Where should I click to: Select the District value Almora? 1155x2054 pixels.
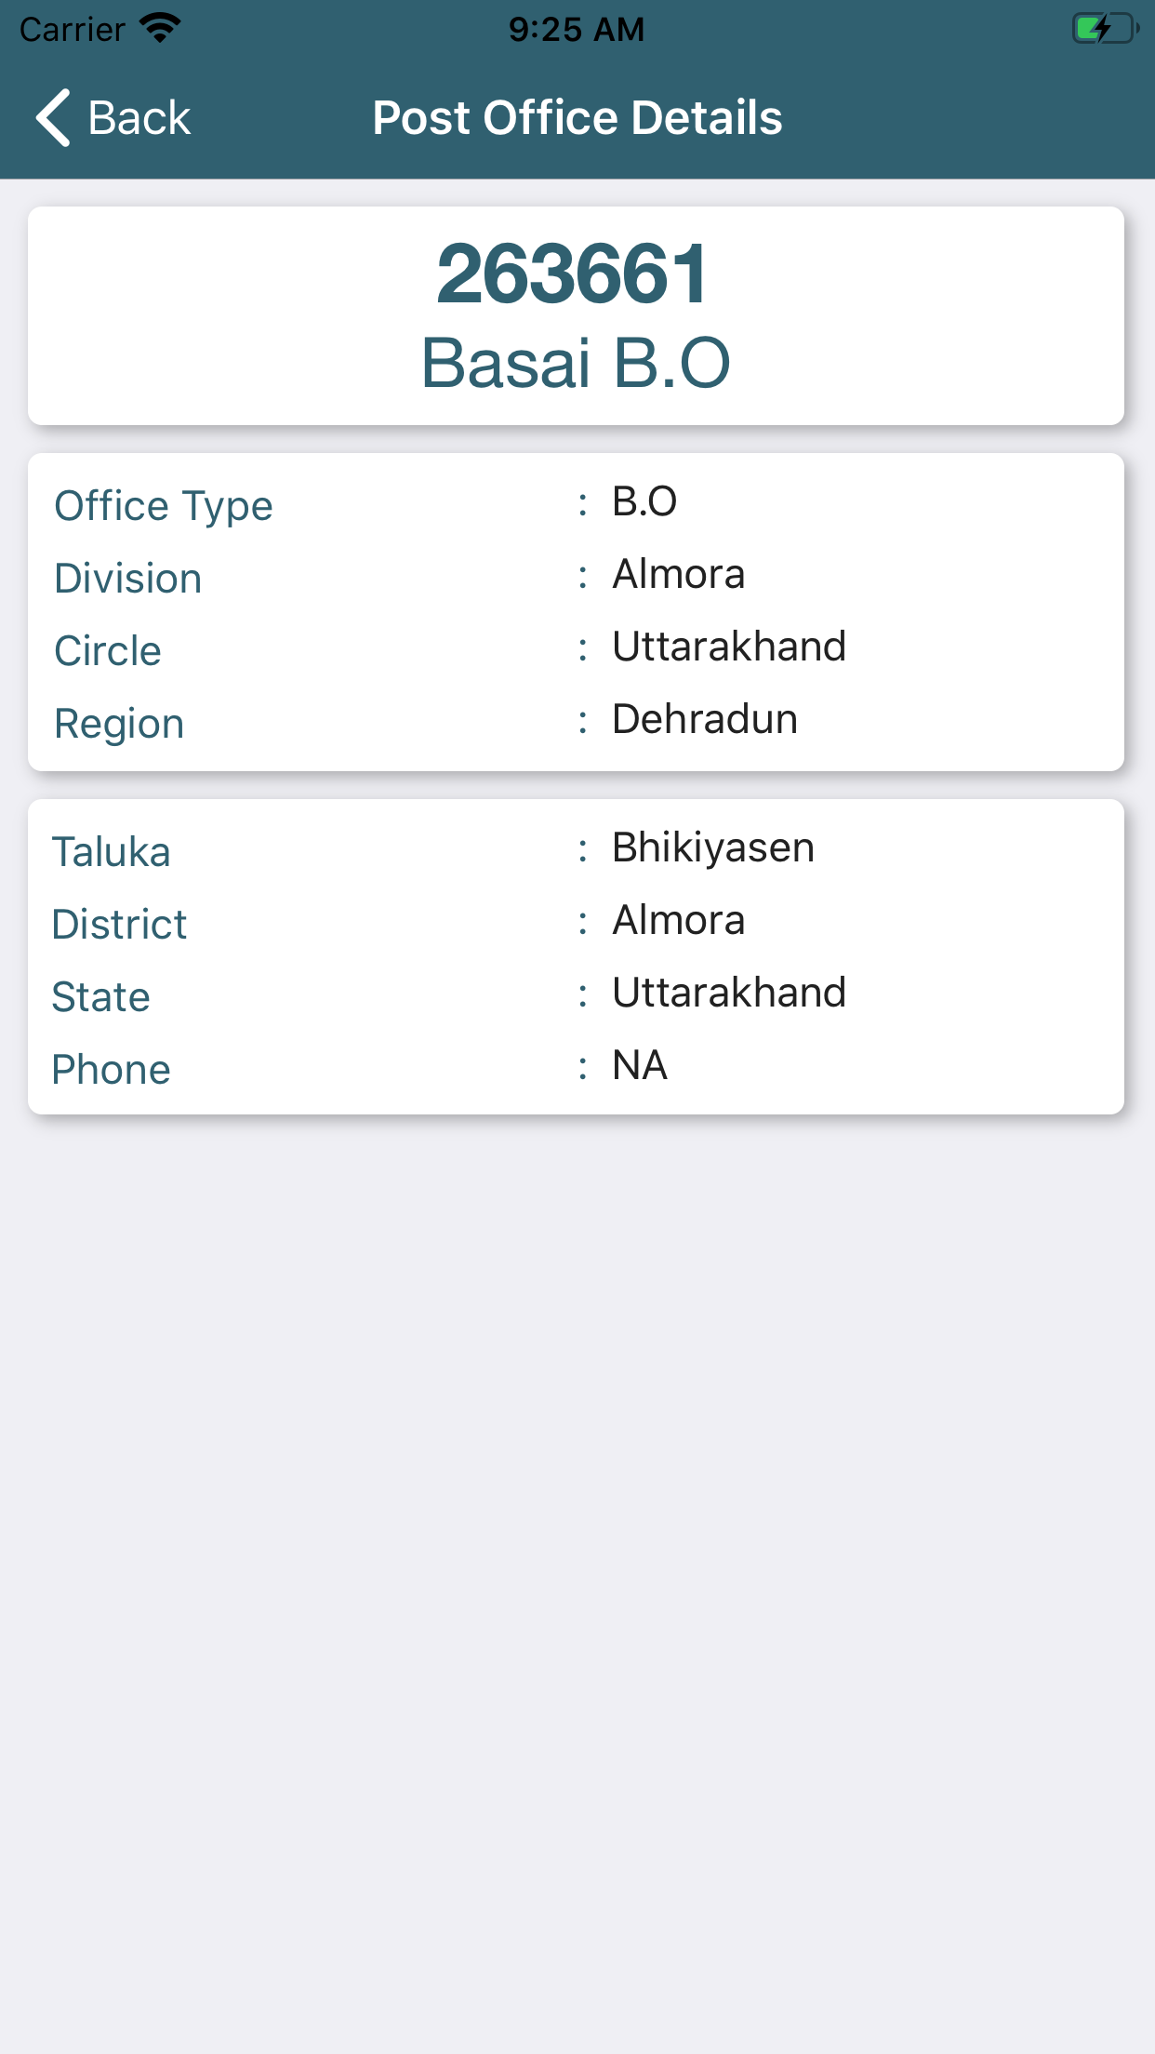[x=679, y=921]
